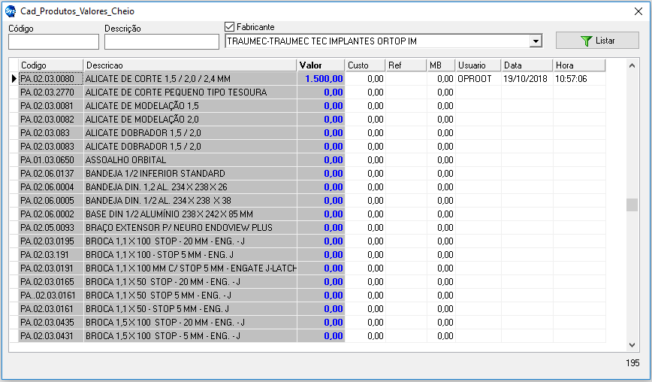This screenshot has width=652, height=382.
Task: Sort by the Codigo column header
Action: (50, 65)
